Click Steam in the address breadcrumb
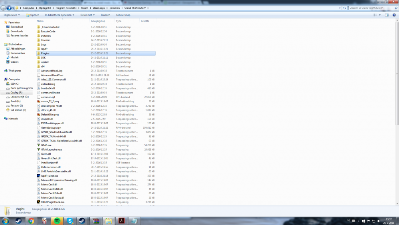399x225 pixels. click(x=85, y=8)
